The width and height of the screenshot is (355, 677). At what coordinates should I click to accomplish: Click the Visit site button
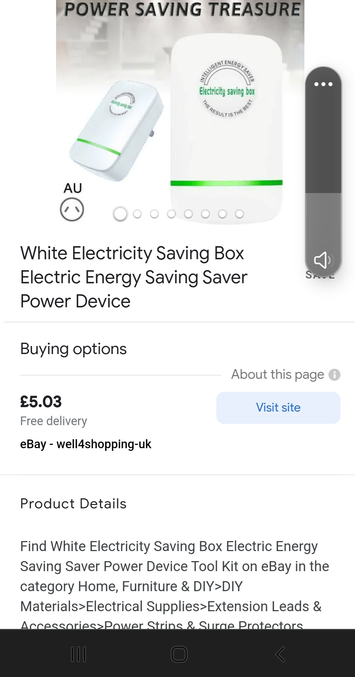tap(278, 407)
